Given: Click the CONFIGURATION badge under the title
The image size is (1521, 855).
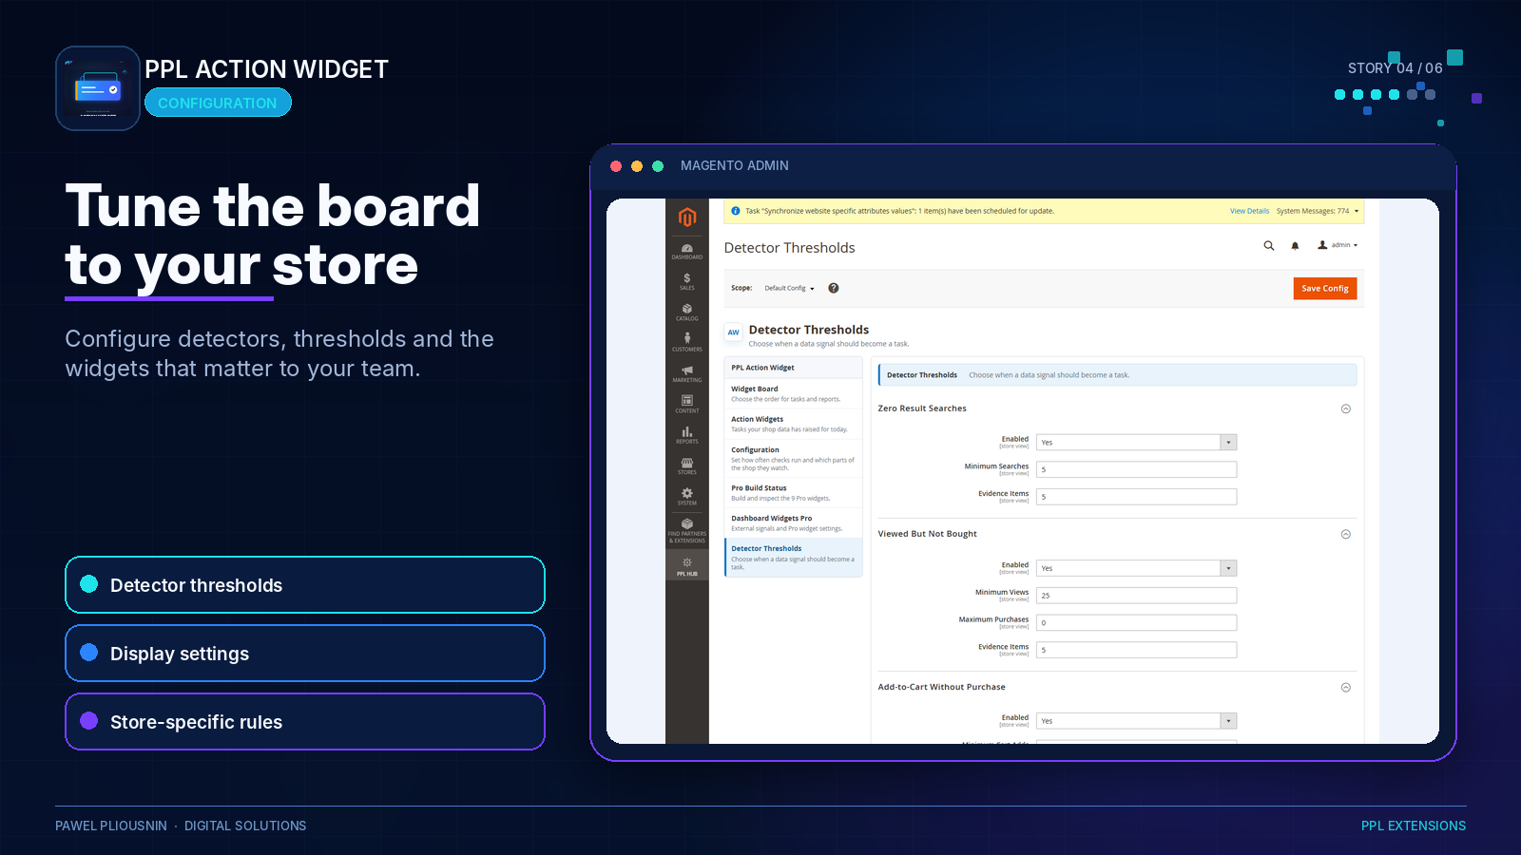Looking at the screenshot, I should pos(218,103).
